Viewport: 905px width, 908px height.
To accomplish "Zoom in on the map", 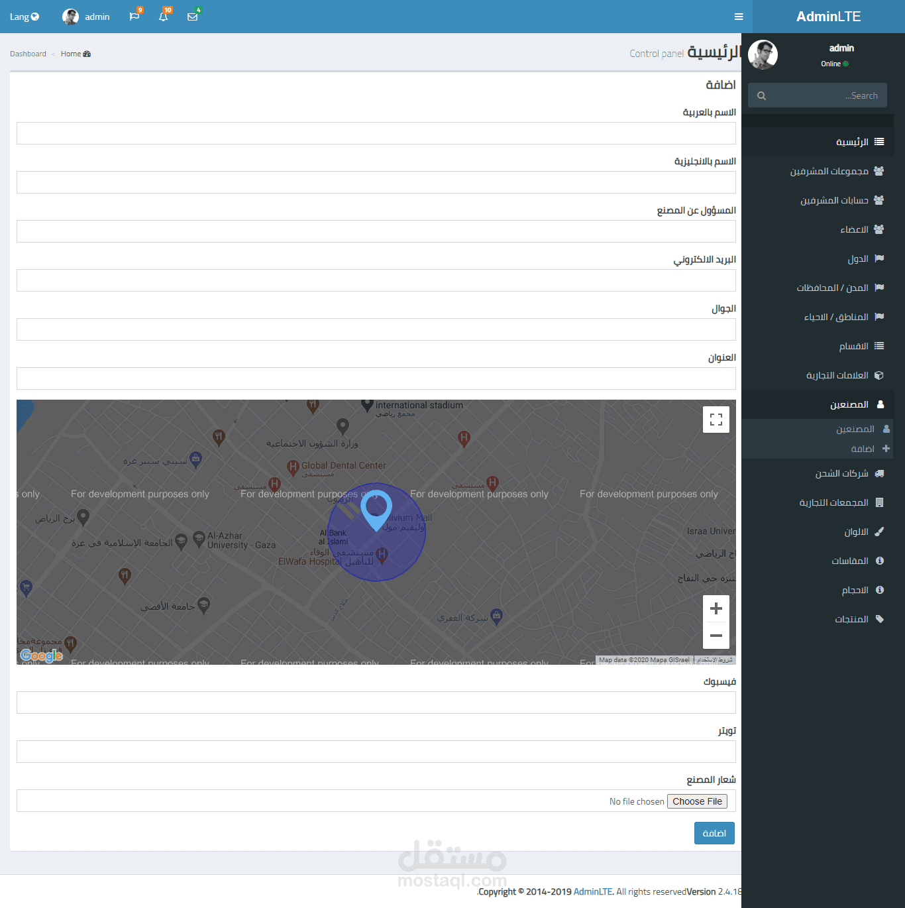I will pyautogui.click(x=716, y=608).
